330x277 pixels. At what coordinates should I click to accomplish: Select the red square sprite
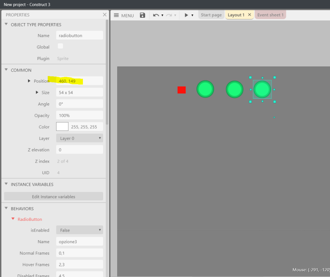181,90
